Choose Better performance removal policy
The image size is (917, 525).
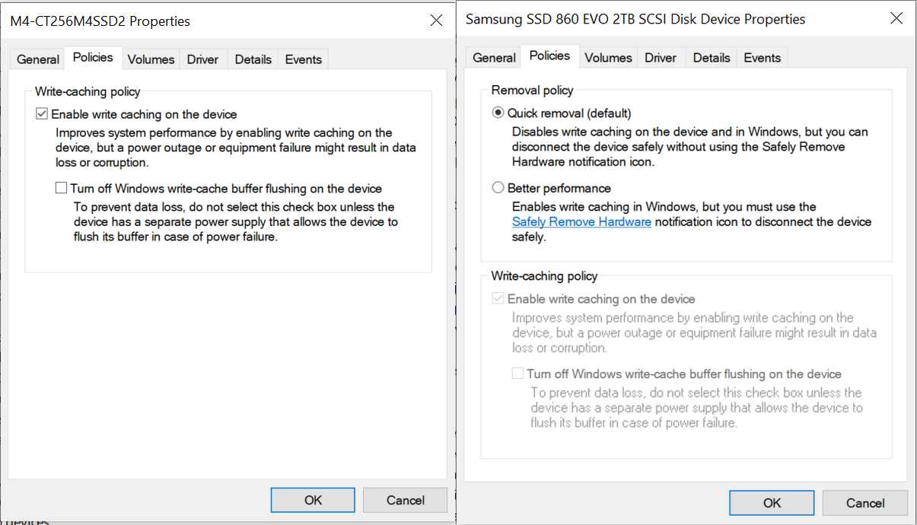(x=498, y=188)
